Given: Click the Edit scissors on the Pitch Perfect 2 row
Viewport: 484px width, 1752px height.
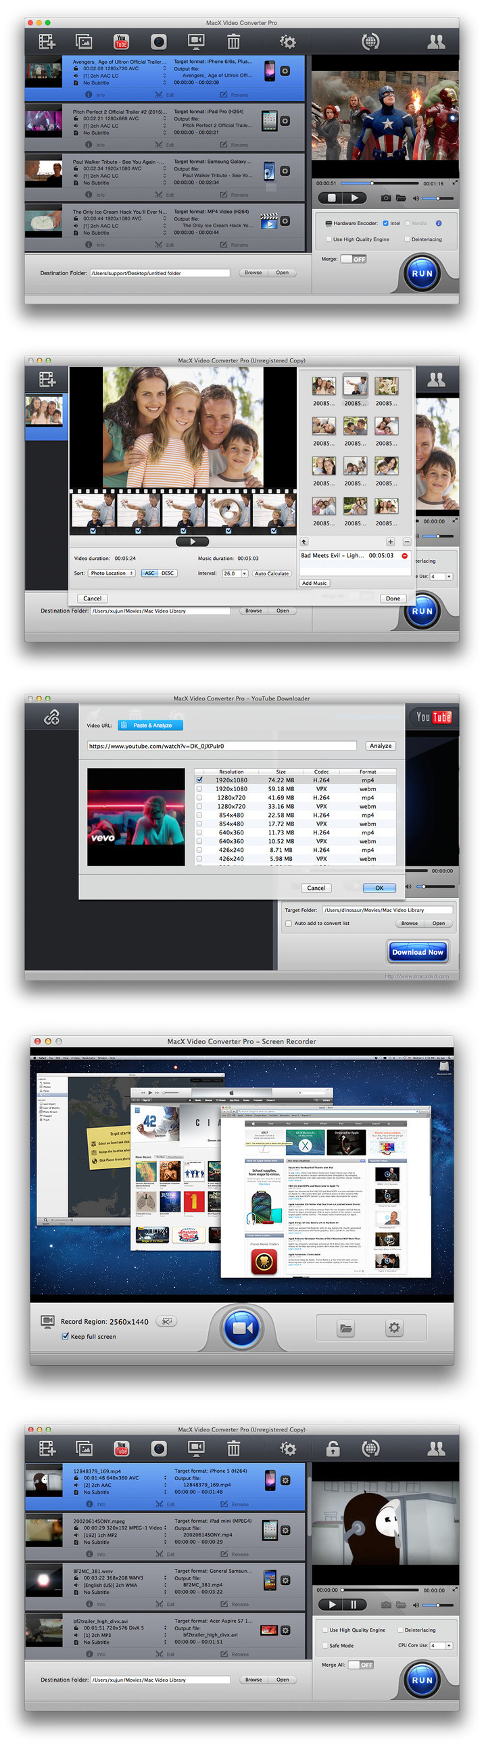Looking at the screenshot, I should (x=158, y=145).
